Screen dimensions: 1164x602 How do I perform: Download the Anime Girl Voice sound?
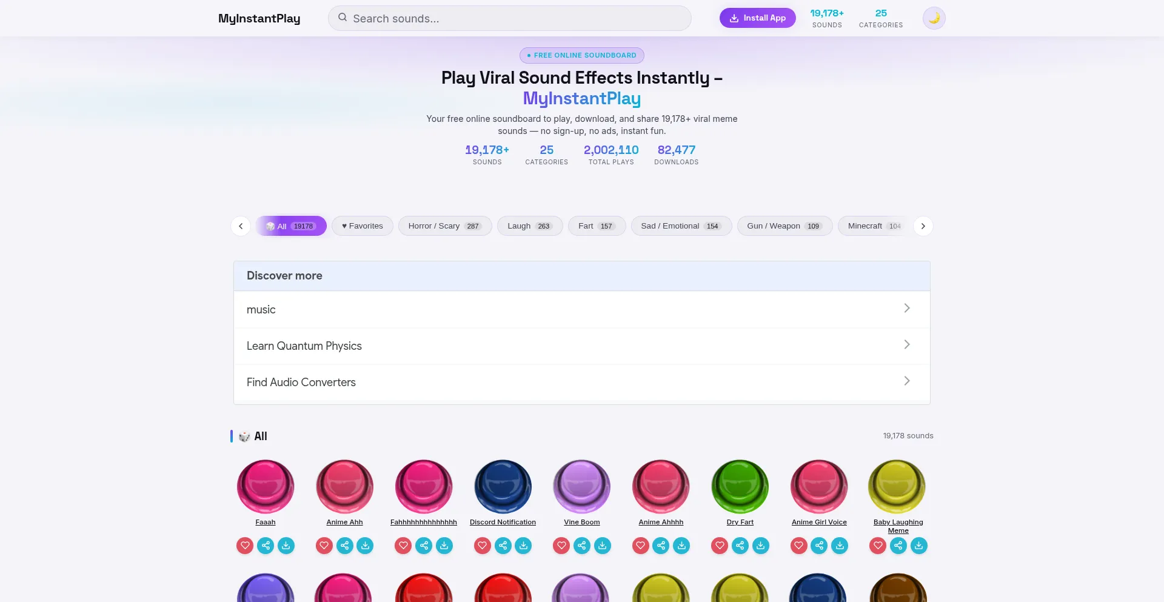click(840, 546)
